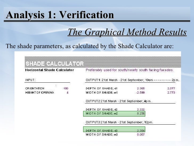This screenshot has height=146, width=194.
Task: Select 'Horizontal Shade Calculator' label
Action: tap(50, 70)
